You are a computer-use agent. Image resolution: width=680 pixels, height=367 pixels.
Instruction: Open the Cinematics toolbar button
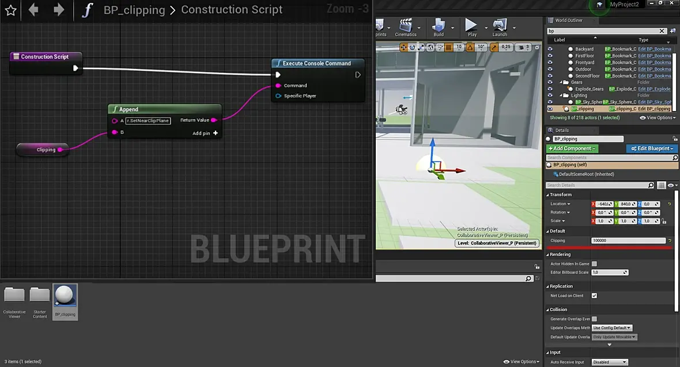pyautogui.click(x=406, y=28)
